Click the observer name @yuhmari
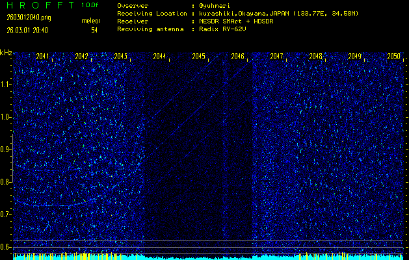The image size is (409, 260). pyautogui.click(x=215, y=6)
